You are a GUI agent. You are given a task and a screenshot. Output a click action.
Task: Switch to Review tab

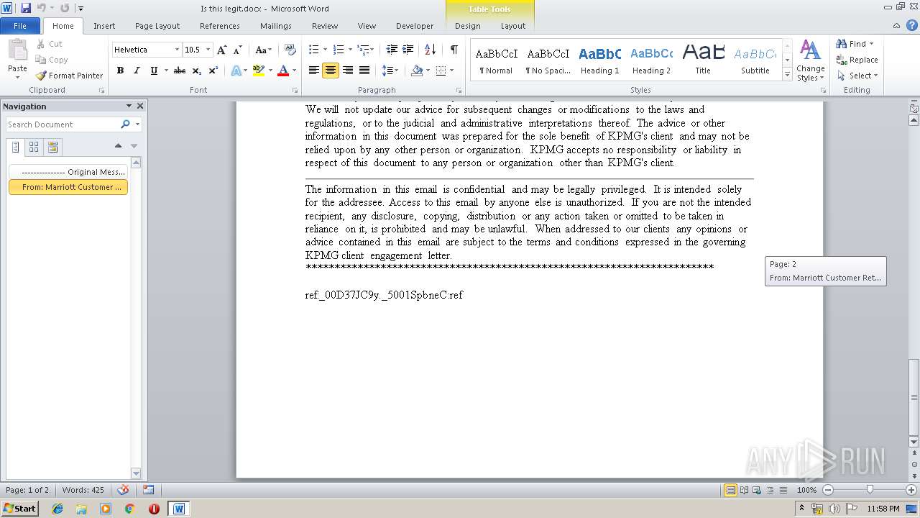coord(325,26)
